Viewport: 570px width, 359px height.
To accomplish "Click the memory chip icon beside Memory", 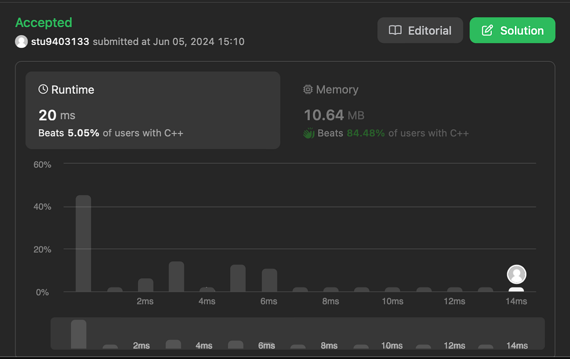I will pyautogui.click(x=309, y=89).
